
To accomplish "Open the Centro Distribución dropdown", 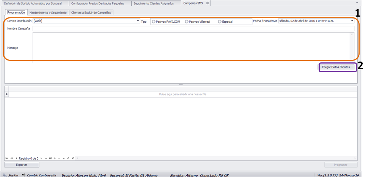I will tap(138, 21).
